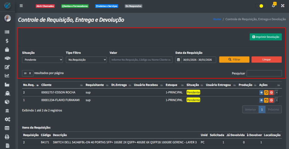Image resolution: width=289 pixels, height=149 pixels.
Task: Open the gears settings sidebar icon
Action: [x=7, y=119]
